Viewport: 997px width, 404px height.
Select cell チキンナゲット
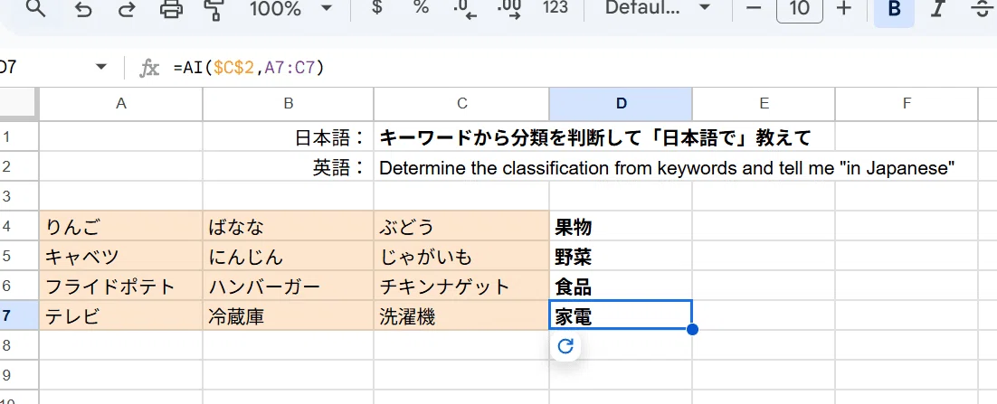pyautogui.click(x=461, y=286)
